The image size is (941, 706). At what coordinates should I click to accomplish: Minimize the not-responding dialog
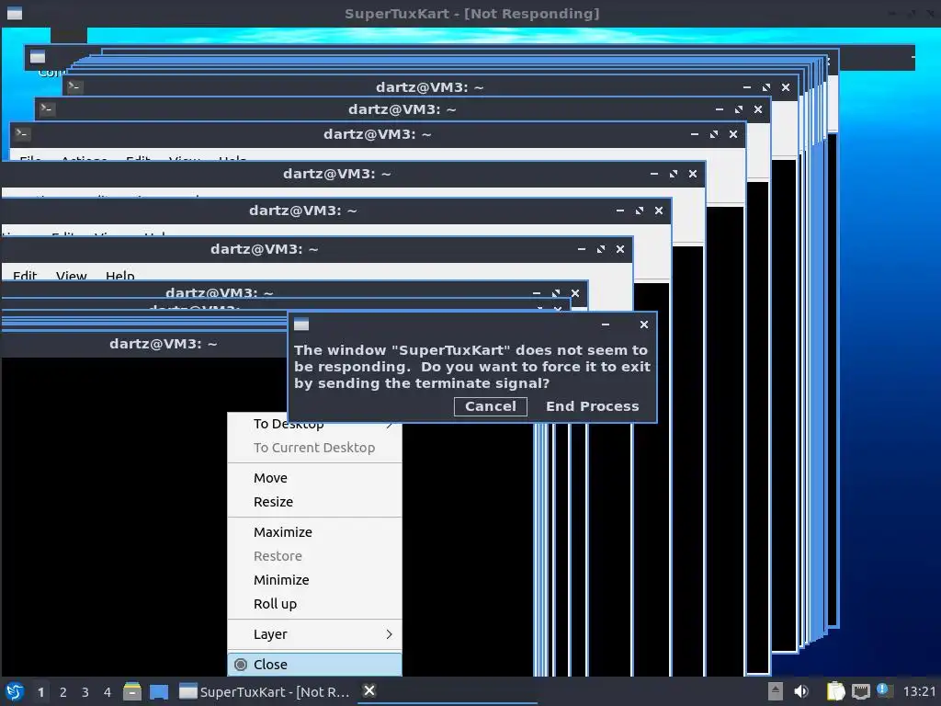click(x=606, y=325)
